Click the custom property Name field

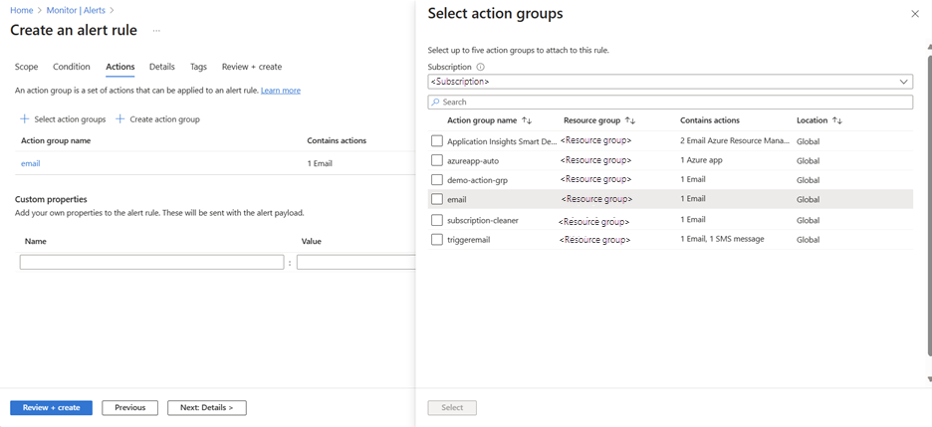coord(151,263)
